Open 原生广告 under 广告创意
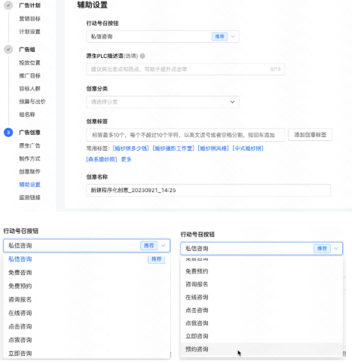Viewport: 352px width, 364px height. point(30,145)
